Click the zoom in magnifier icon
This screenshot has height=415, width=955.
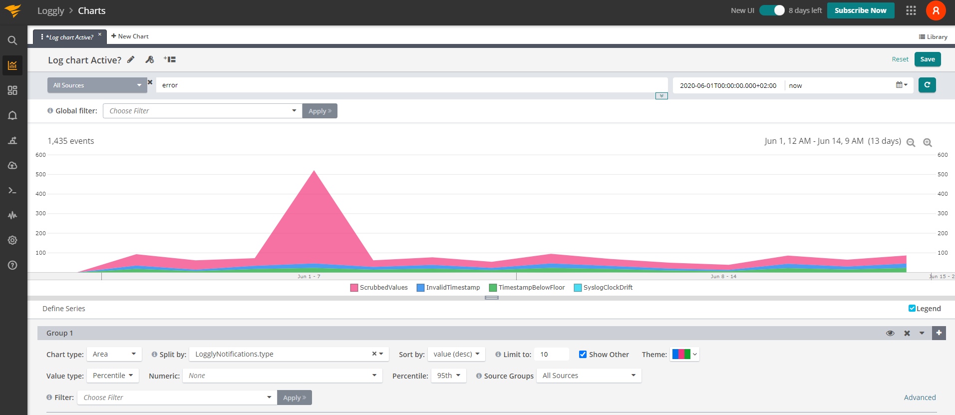click(x=928, y=142)
